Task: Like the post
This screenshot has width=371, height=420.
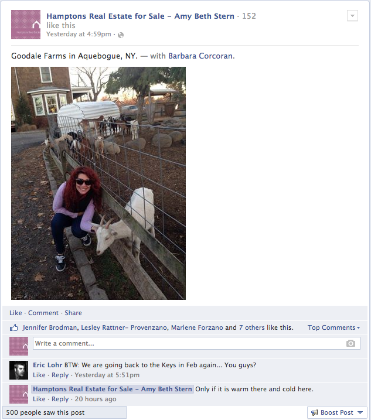Action: click(16, 313)
